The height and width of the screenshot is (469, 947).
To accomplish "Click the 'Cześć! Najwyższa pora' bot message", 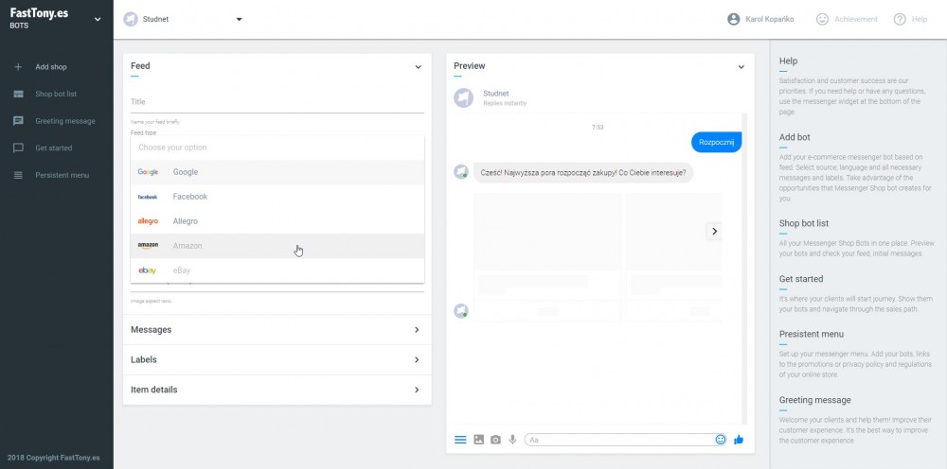I will (582, 172).
